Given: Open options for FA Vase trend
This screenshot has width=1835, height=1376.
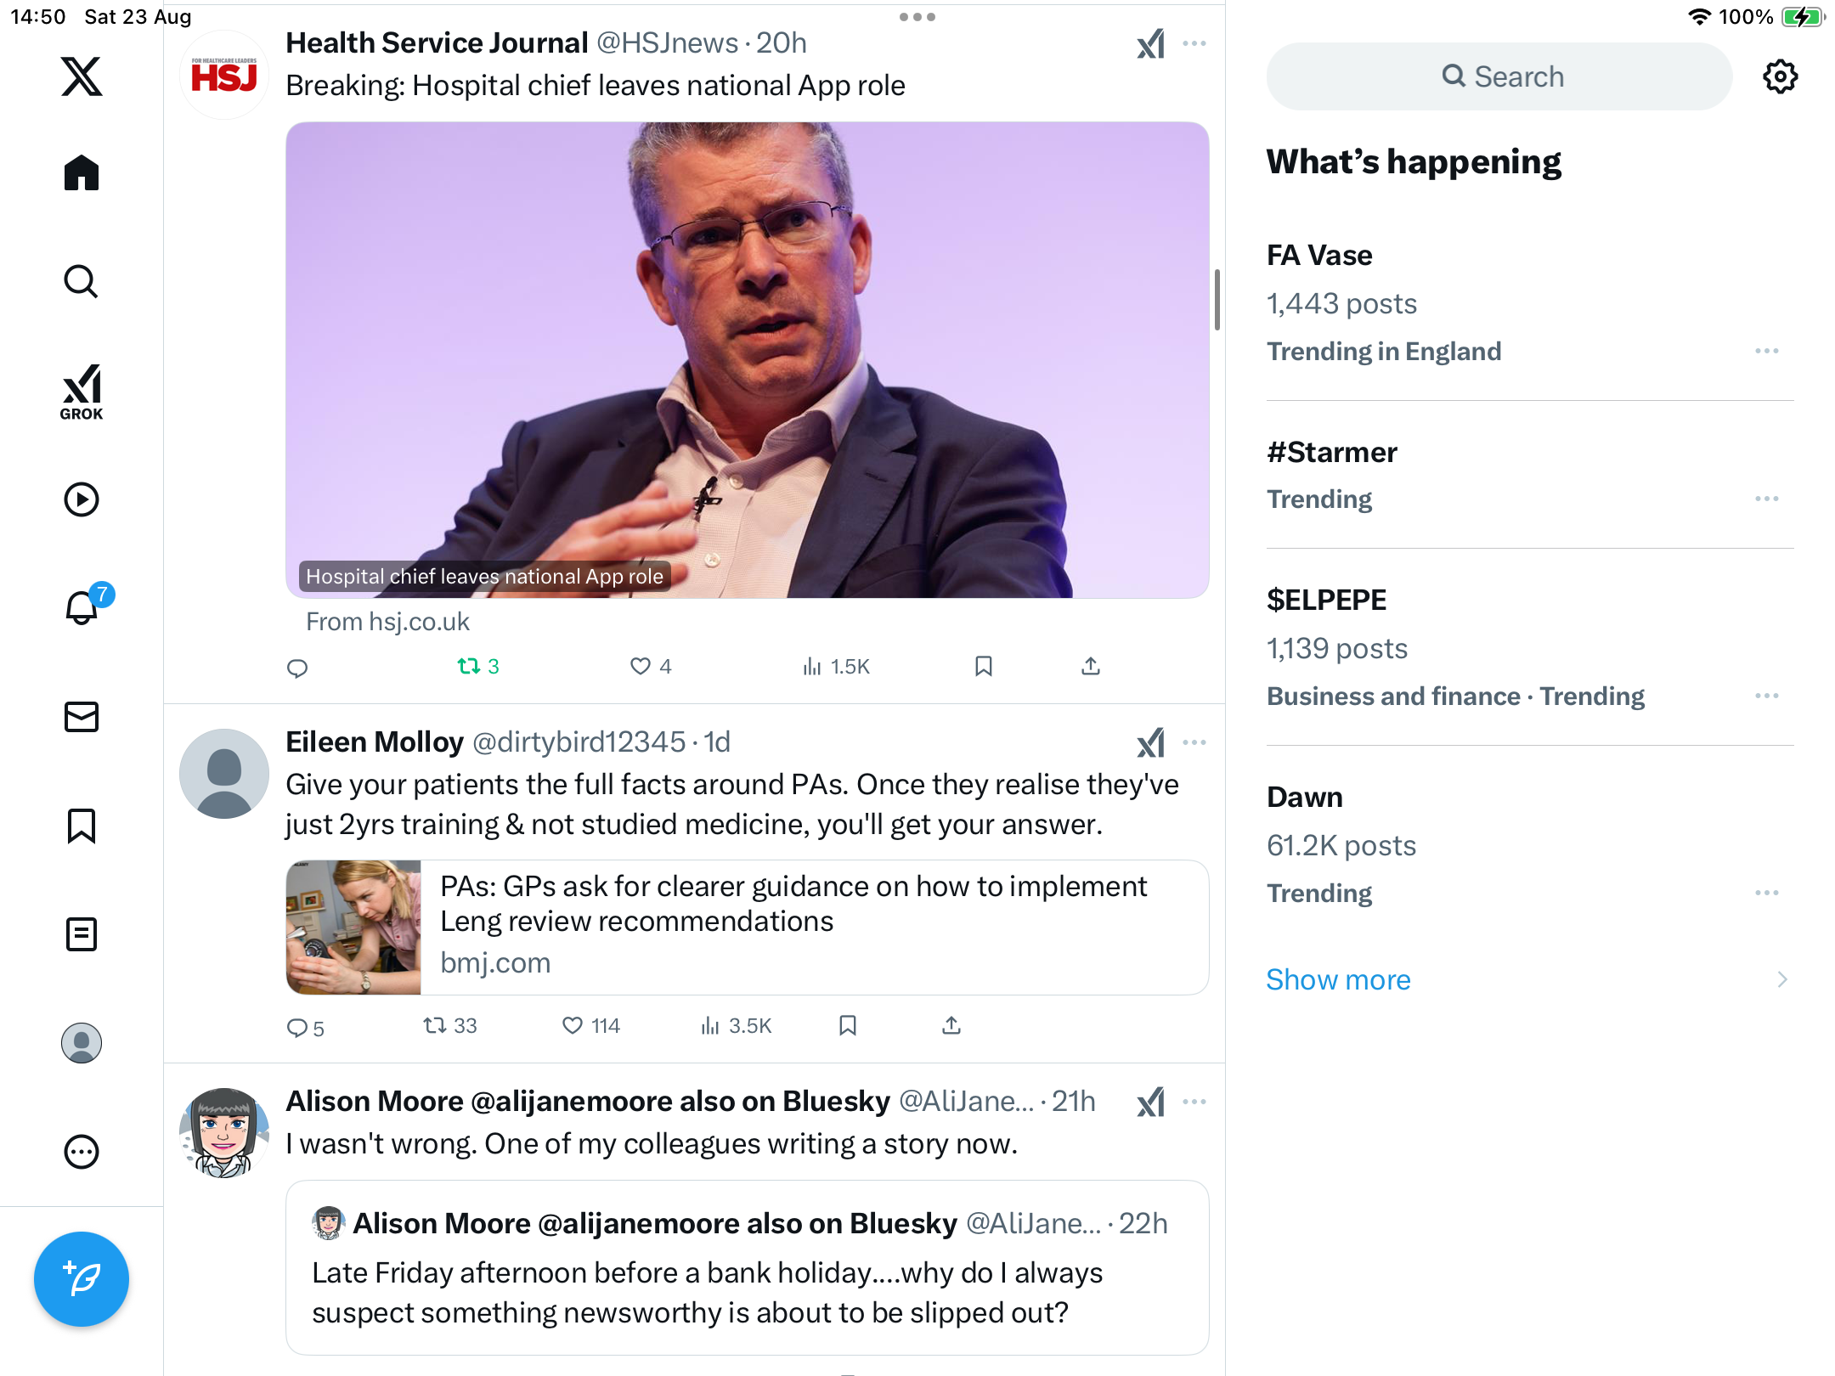Looking at the screenshot, I should point(1766,351).
